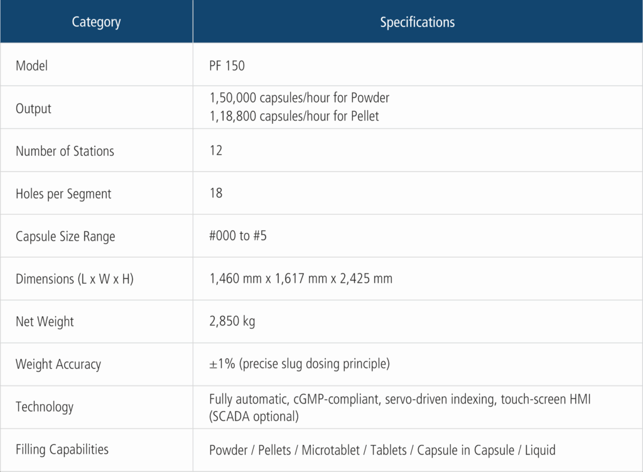Screen dimensions: 643x472
Task: Click the 1,460 mm x 1,617 mm dimensions value
Action: 301,278
